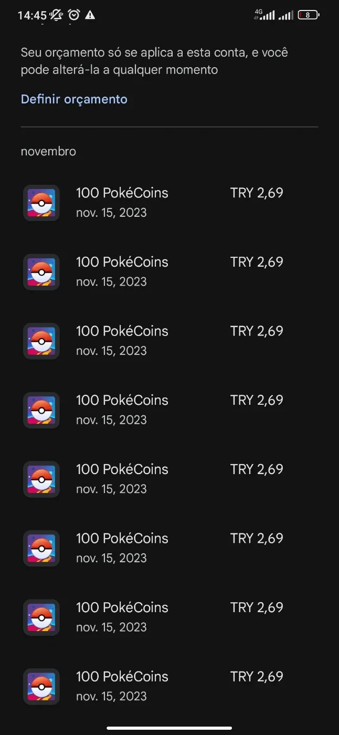Tap the TRY 2,69 price of last purchase
Viewport: 339px width, 735px height.
tap(257, 676)
